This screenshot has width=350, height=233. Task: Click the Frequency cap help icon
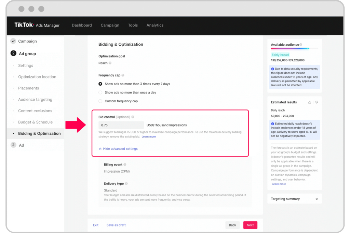(123, 75)
